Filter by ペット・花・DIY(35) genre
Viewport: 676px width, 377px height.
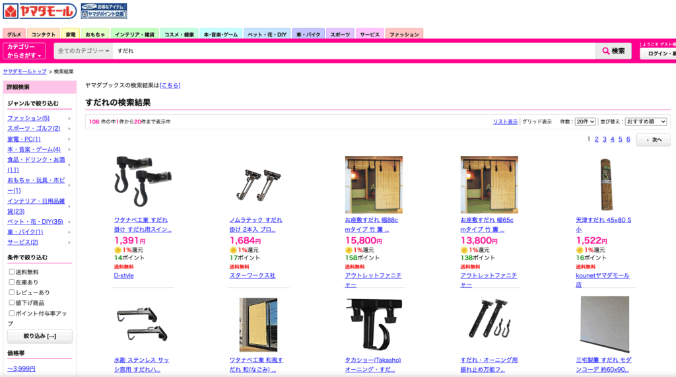click(x=35, y=222)
